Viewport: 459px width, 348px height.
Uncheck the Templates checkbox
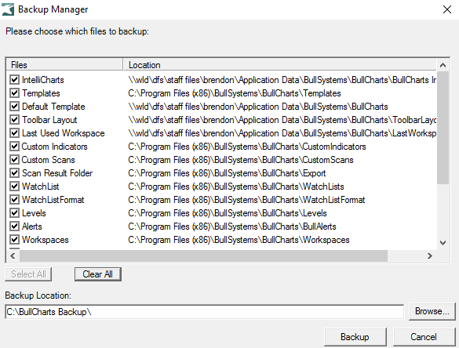click(14, 93)
